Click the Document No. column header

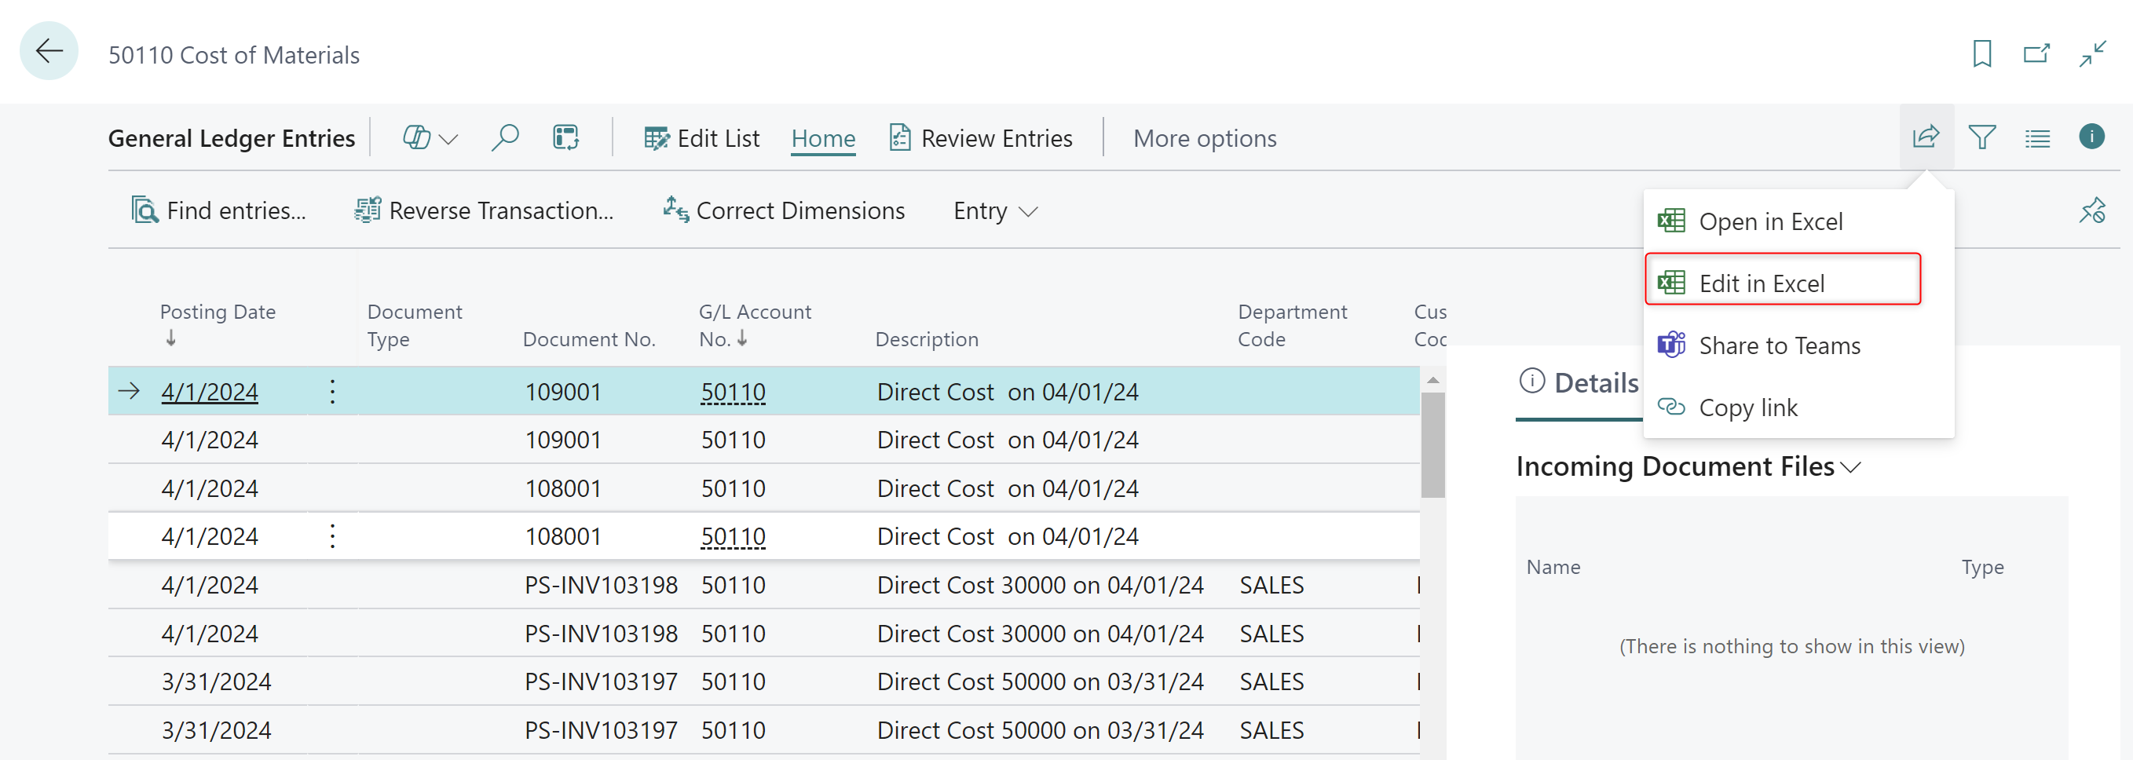589,338
